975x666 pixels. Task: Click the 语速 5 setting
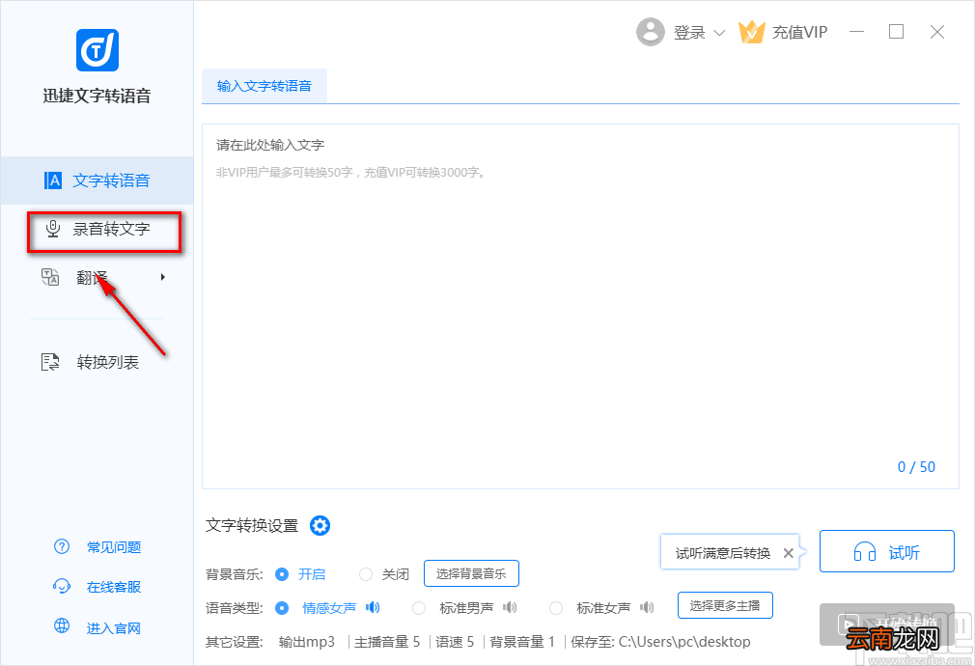pyautogui.click(x=455, y=642)
